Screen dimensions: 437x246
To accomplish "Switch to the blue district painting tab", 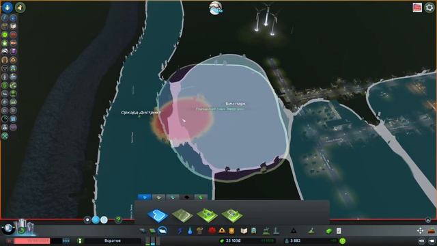I will (x=144, y=197).
